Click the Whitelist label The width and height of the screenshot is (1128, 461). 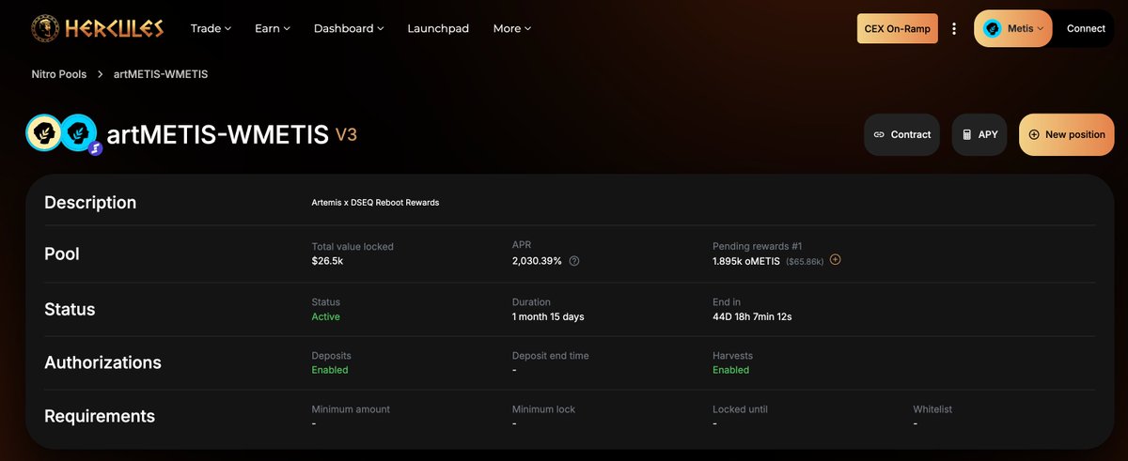click(932, 409)
